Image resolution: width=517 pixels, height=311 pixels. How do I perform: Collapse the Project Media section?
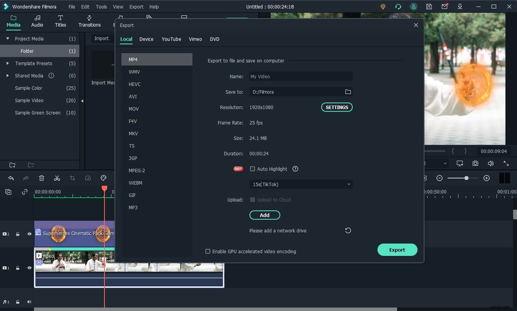7,39
